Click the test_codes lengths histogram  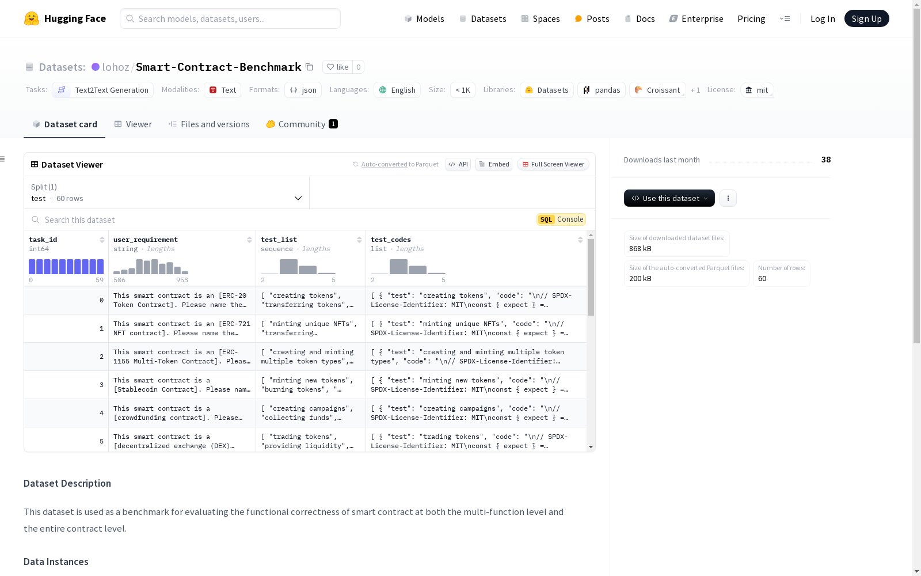(408, 267)
